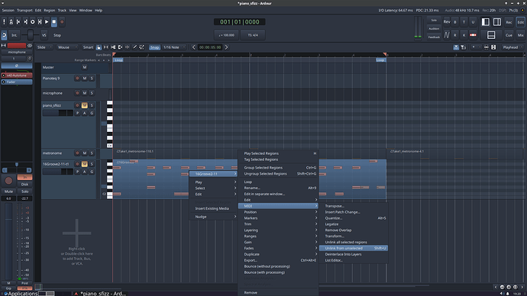This screenshot has height=296, width=527.
Task: Click the expand tracks vertical icon
Action: (x=486, y=47)
